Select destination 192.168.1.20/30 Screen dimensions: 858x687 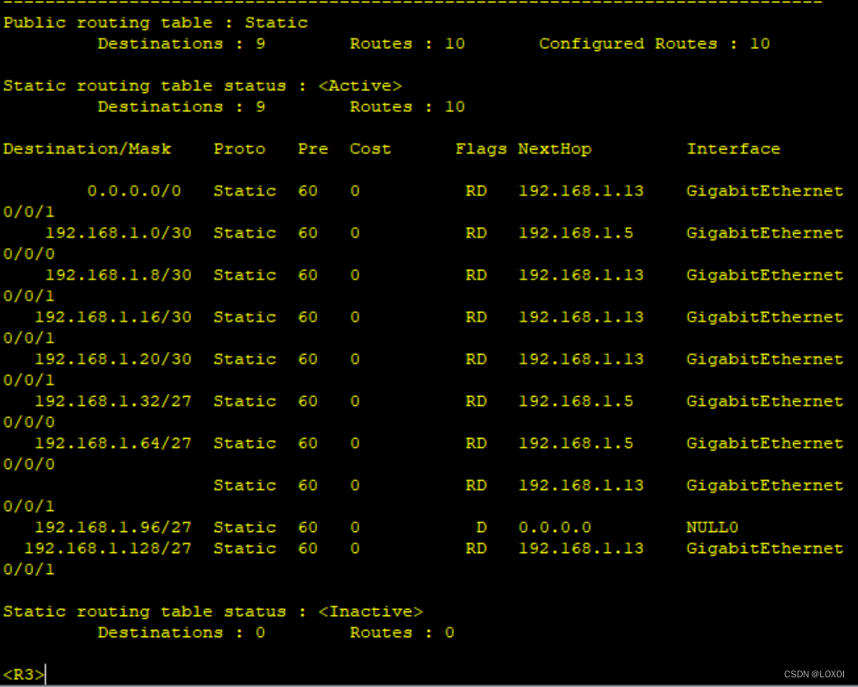[x=113, y=359]
